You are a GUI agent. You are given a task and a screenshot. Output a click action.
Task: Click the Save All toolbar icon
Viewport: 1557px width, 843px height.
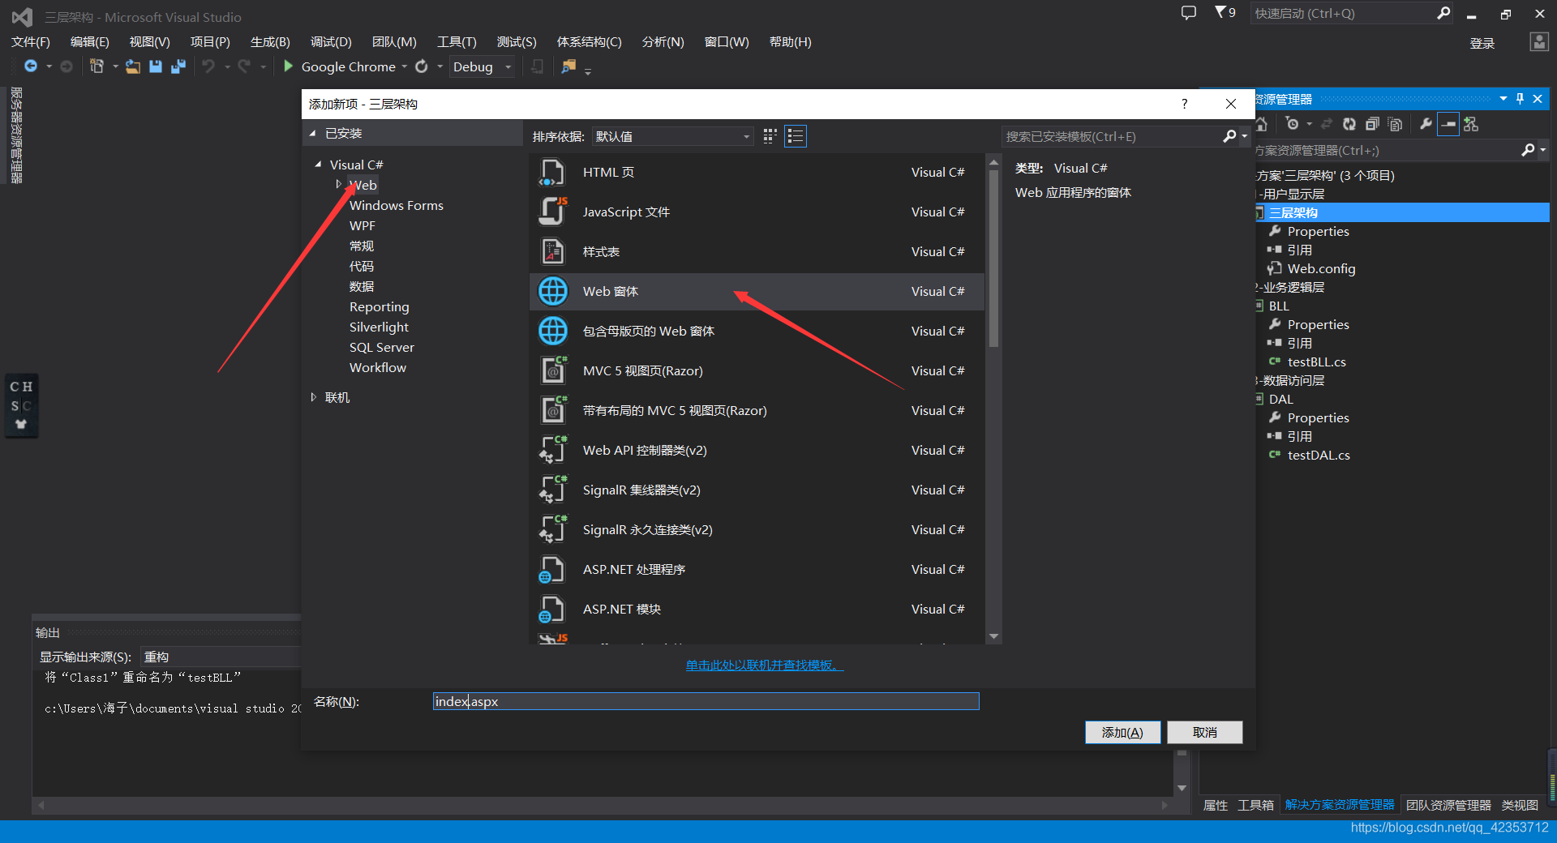[x=178, y=66]
